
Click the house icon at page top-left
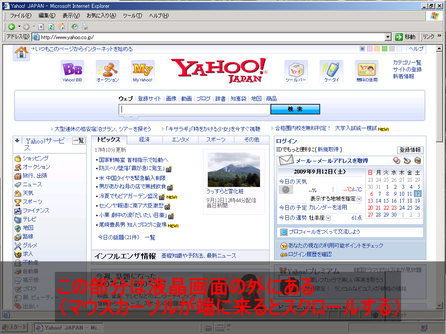click(21, 53)
